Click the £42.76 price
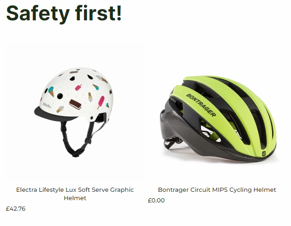291x226 pixels. coord(16,208)
